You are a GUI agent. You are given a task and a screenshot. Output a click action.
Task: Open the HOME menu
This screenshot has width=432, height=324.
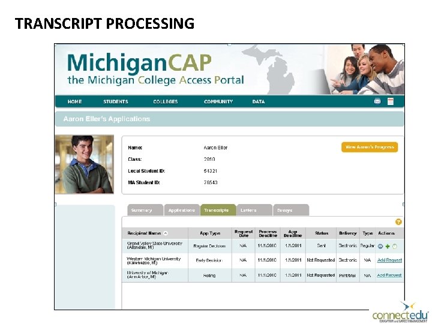click(74, 101)
